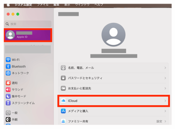Screen dimensions: 176x129
Task: Select the Apple ID account row
Action: pos(28,35)
